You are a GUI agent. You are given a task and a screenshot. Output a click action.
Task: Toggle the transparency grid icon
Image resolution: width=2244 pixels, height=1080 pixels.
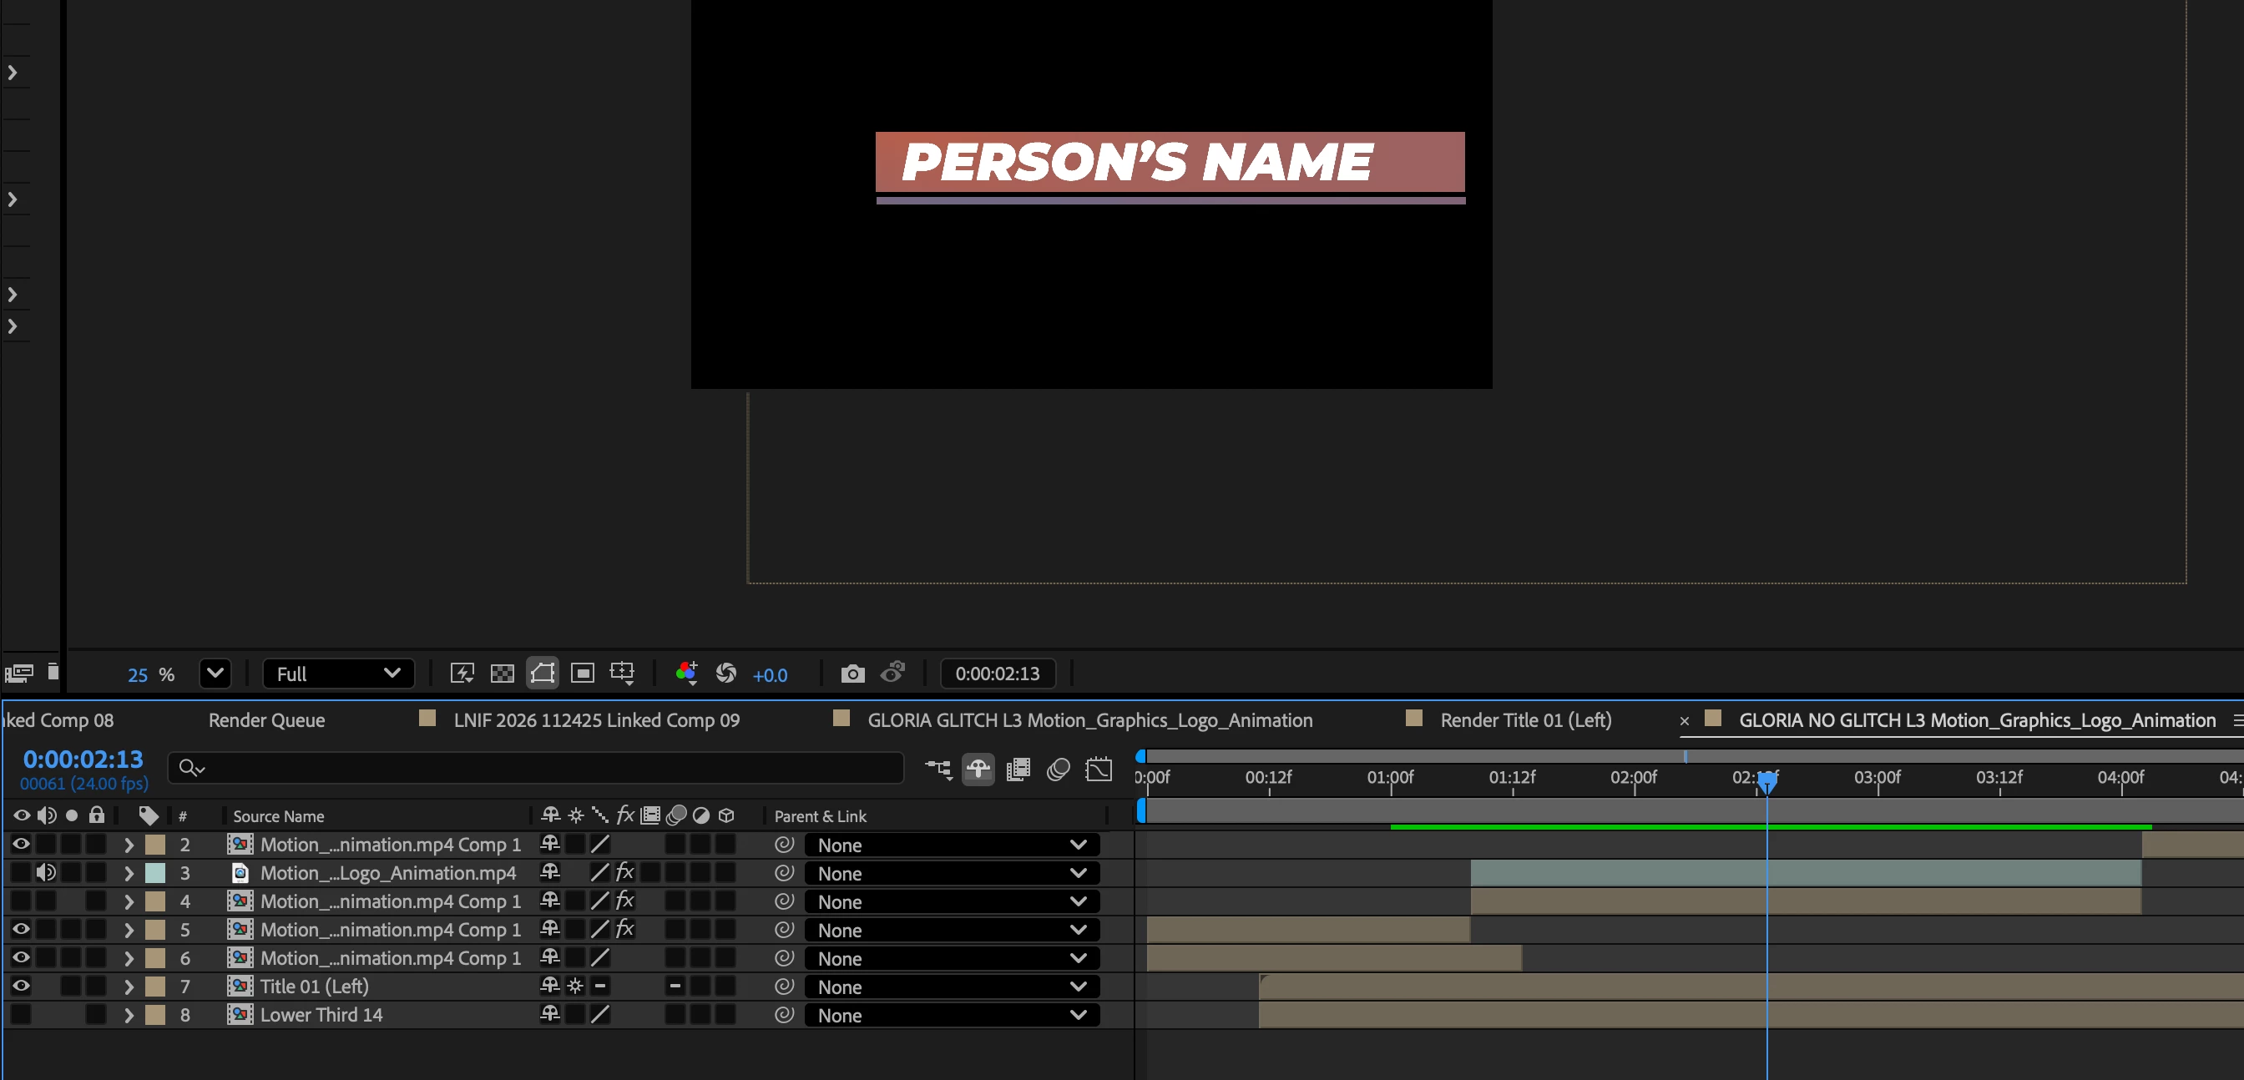tap(503, 674)
